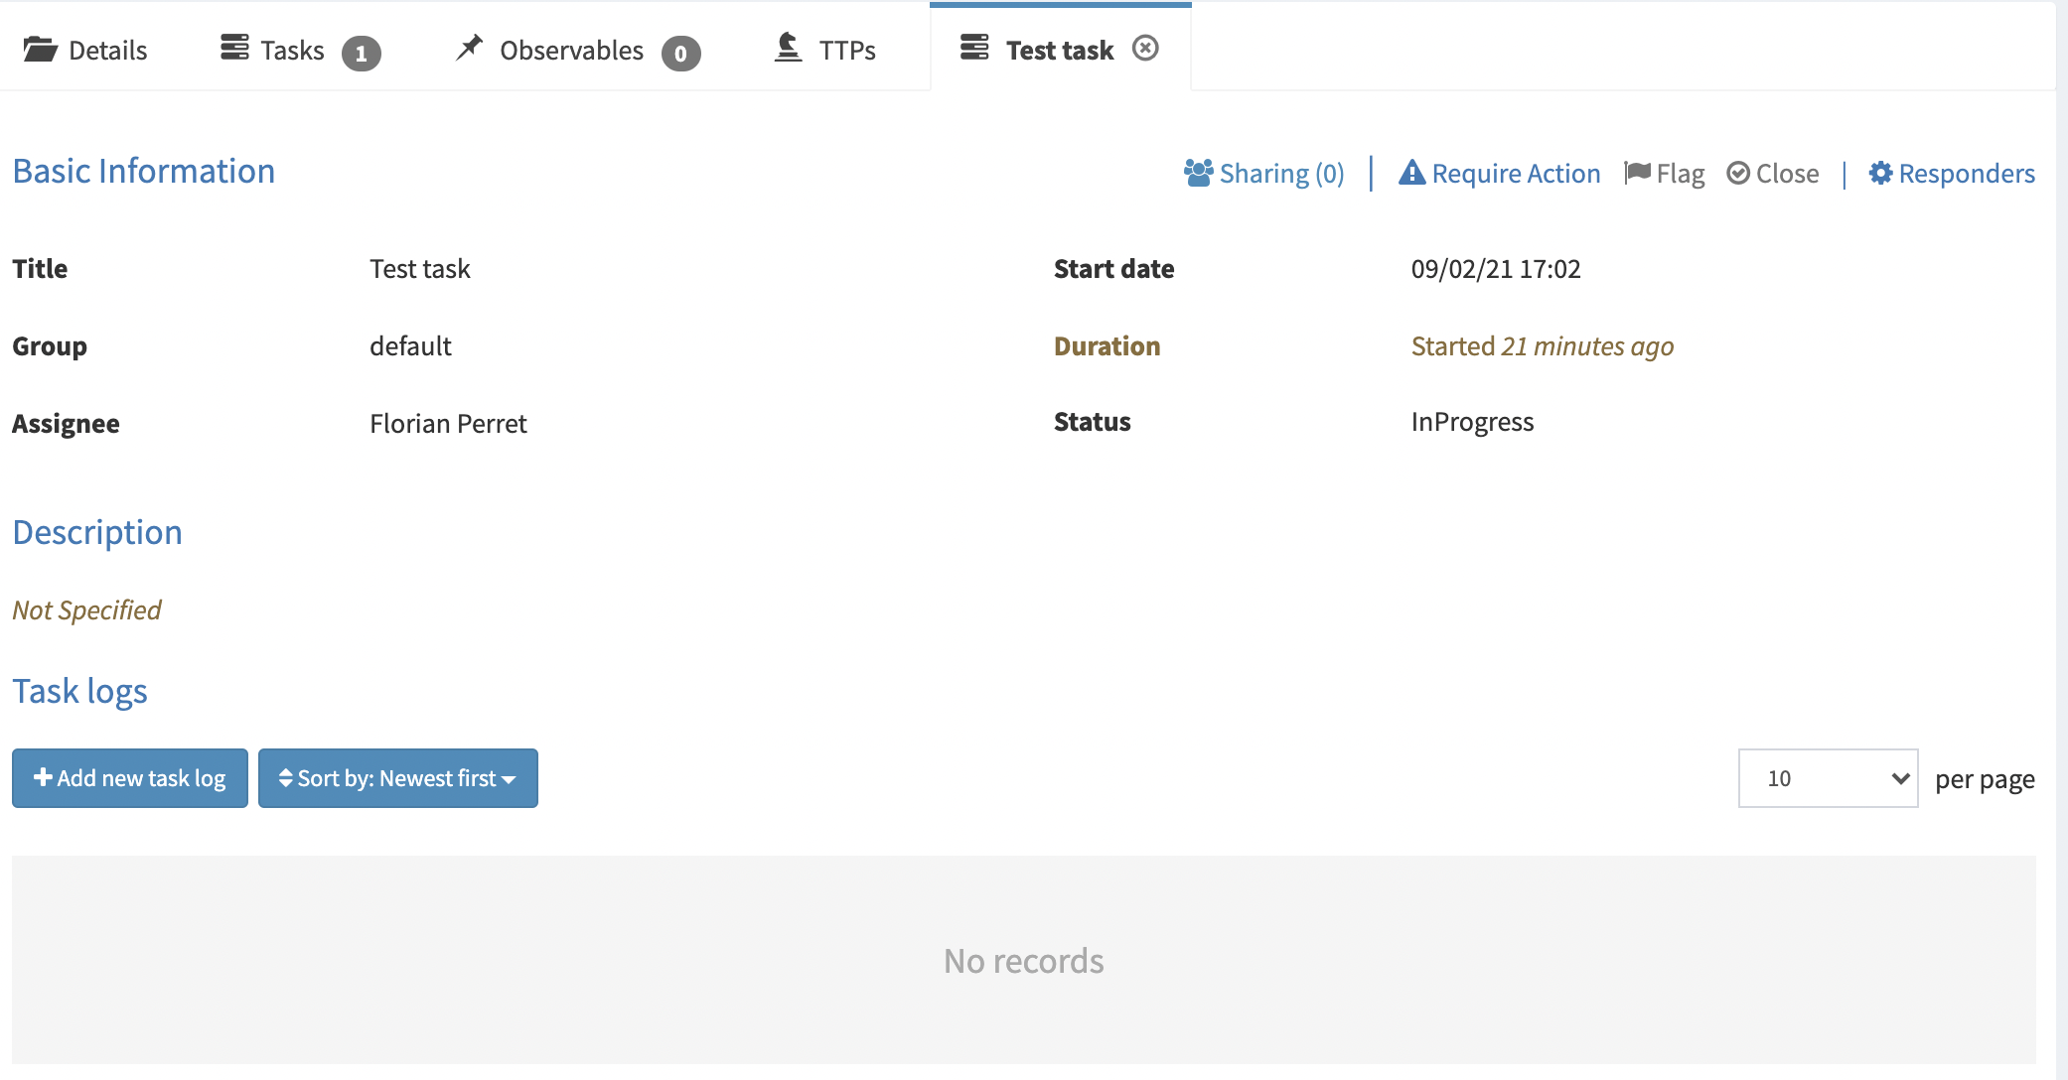Click the Duration label

click(x=1107, y=346)
